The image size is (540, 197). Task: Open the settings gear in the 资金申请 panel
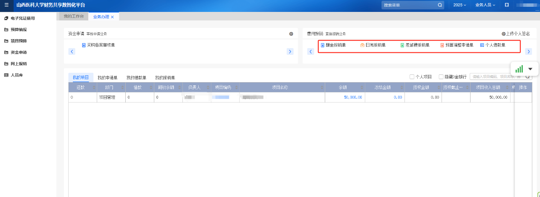click(291, 34)
